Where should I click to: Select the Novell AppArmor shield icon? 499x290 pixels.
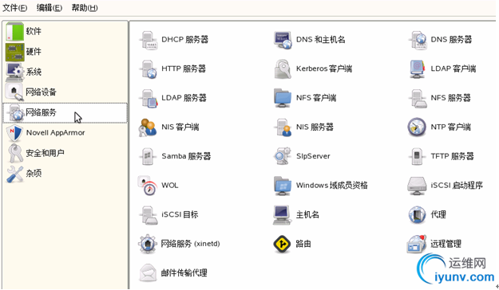[x=14, y=133]
